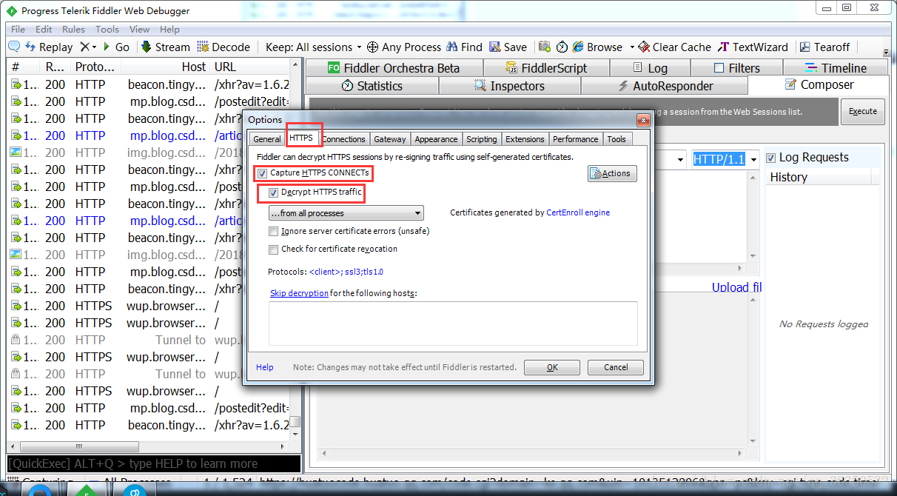
Task: Click Skip decryption link
Action: point(299,293)
